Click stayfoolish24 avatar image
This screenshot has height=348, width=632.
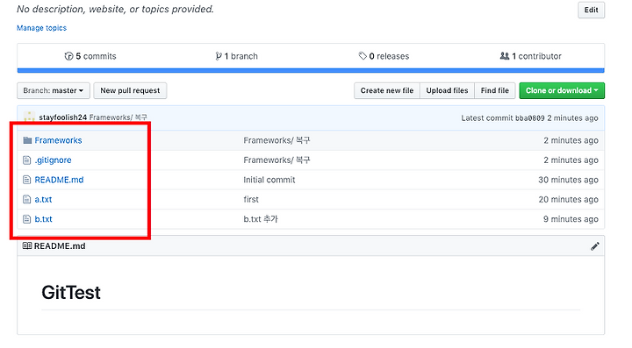[x=30, y=117]
